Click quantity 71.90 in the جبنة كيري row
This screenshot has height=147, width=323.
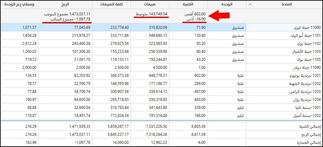coord(201,28)
